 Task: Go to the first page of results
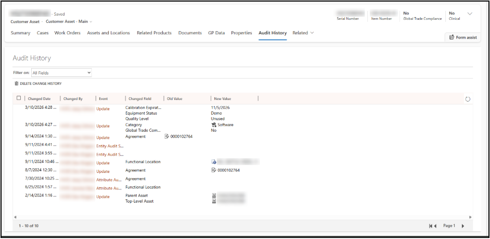tap(431, 226)
